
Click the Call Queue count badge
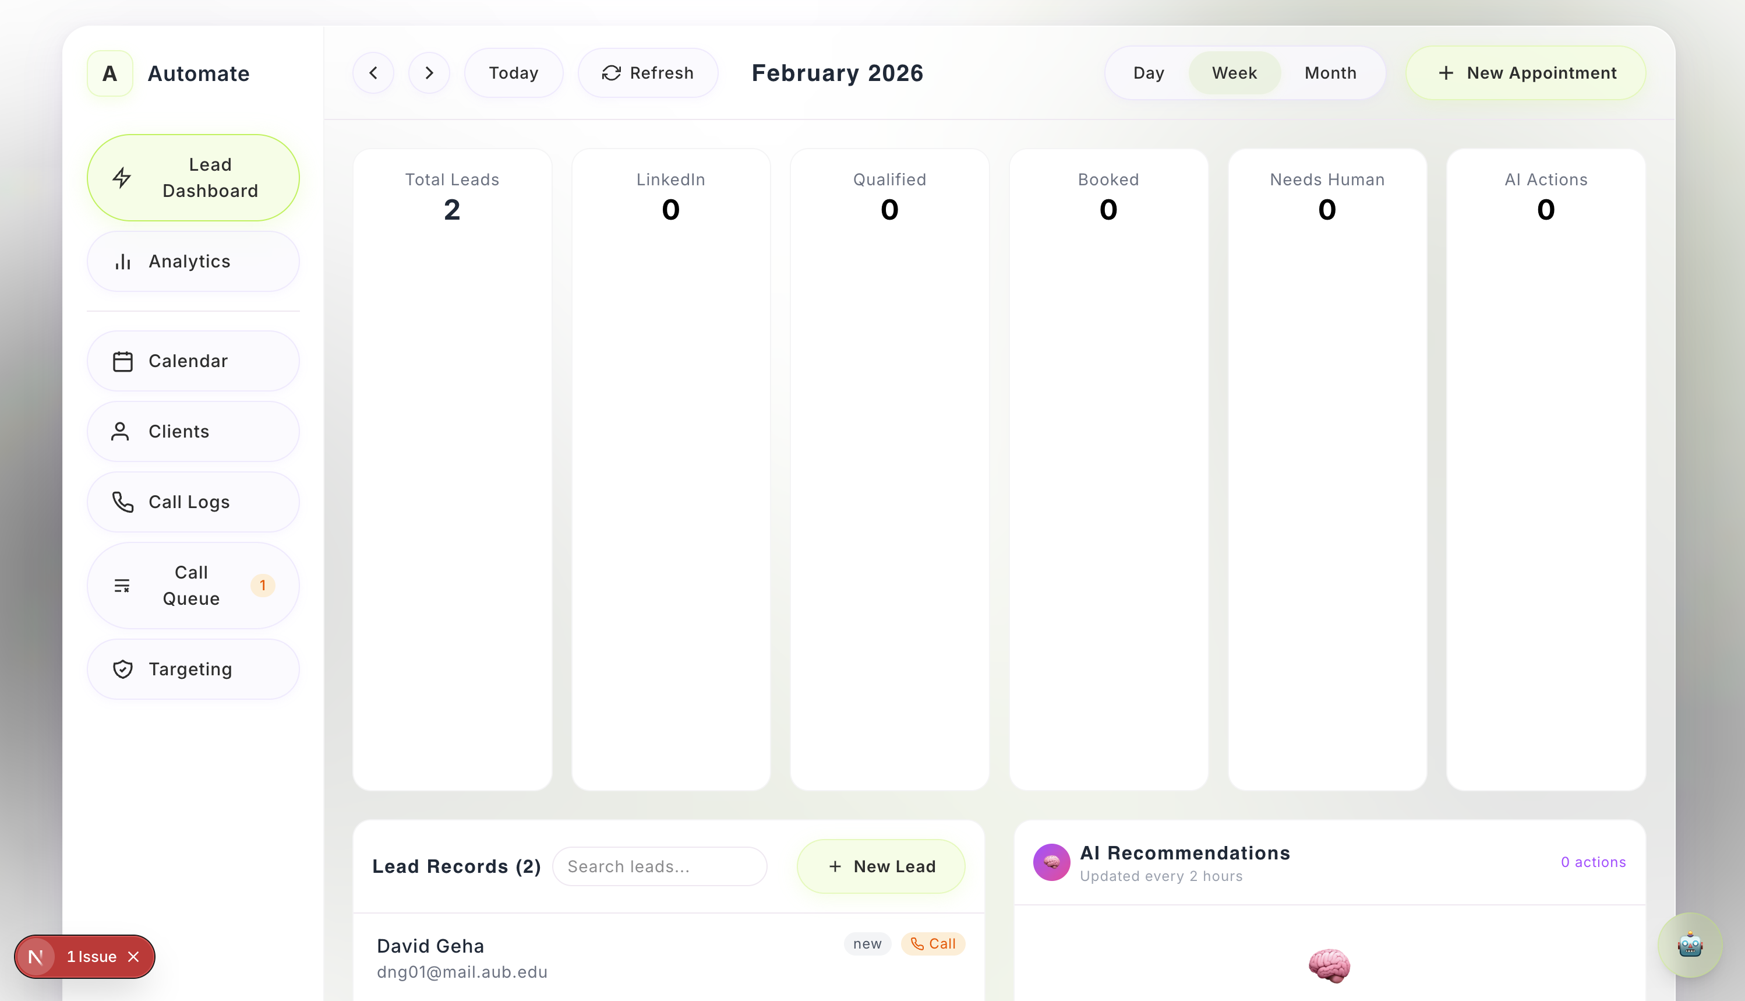click(263, 585)
